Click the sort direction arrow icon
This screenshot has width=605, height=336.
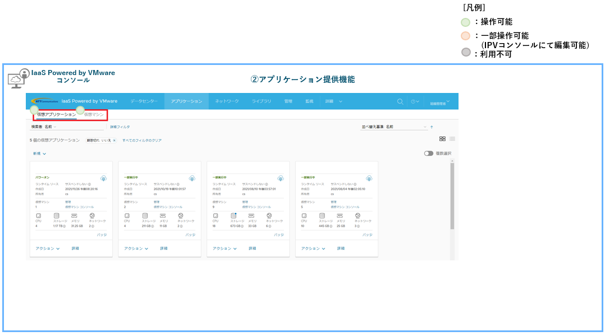[432, 127]
